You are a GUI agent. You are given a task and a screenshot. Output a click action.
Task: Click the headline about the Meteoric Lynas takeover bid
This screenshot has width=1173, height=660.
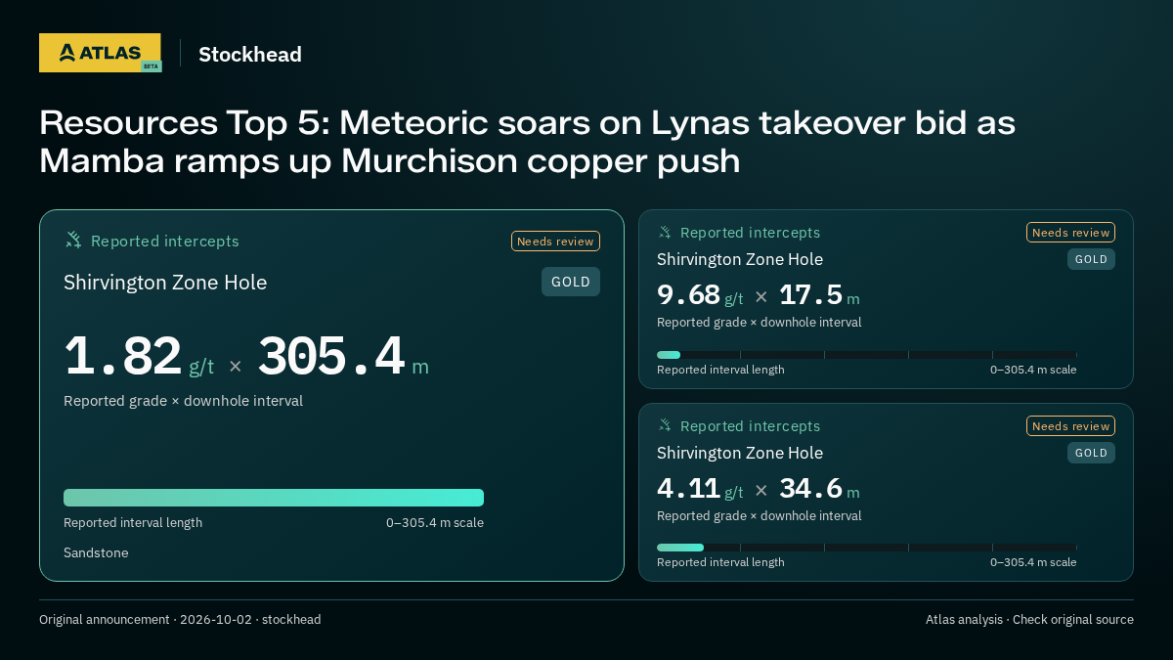coord(527,142)
